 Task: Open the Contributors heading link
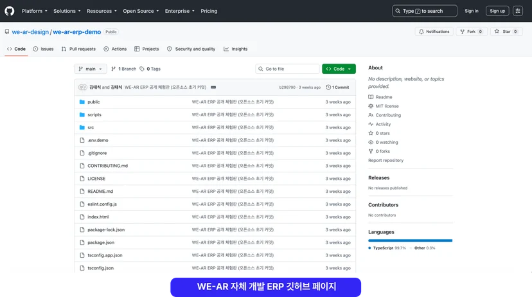coord(383,205)
